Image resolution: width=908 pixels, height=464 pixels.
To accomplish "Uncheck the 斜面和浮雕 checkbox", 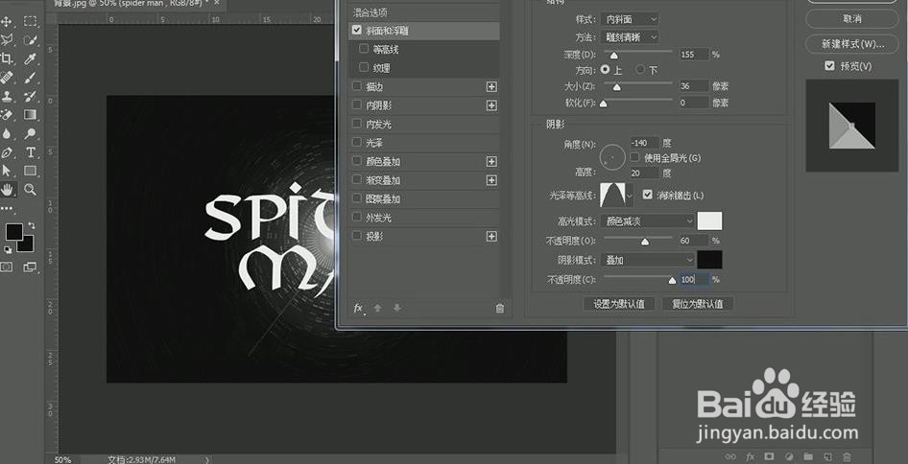I will click(x=357, y=30).
